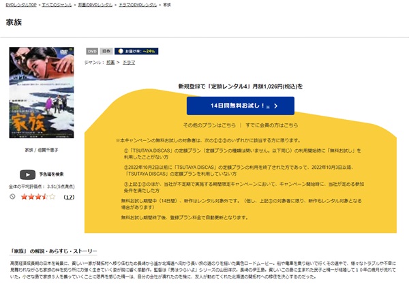Go to すべてのジャンル breadcrumb
Screen dimensions: 409x284
click(x=57, y=5)
